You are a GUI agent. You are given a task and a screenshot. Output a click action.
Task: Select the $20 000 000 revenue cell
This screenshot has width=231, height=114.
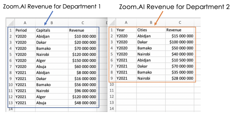pyautogui.click(x=83, y=42)
